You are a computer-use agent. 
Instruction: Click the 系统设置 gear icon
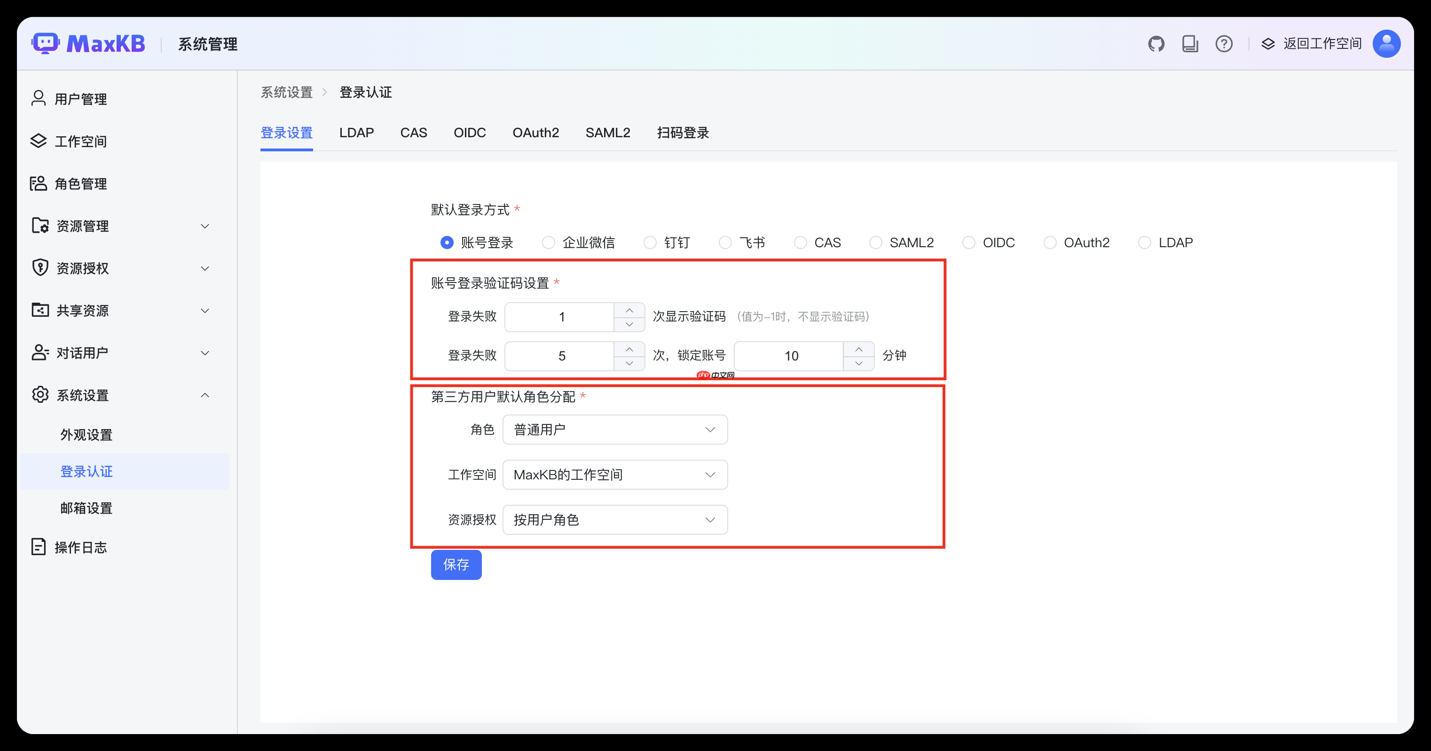tap(39, 394)
